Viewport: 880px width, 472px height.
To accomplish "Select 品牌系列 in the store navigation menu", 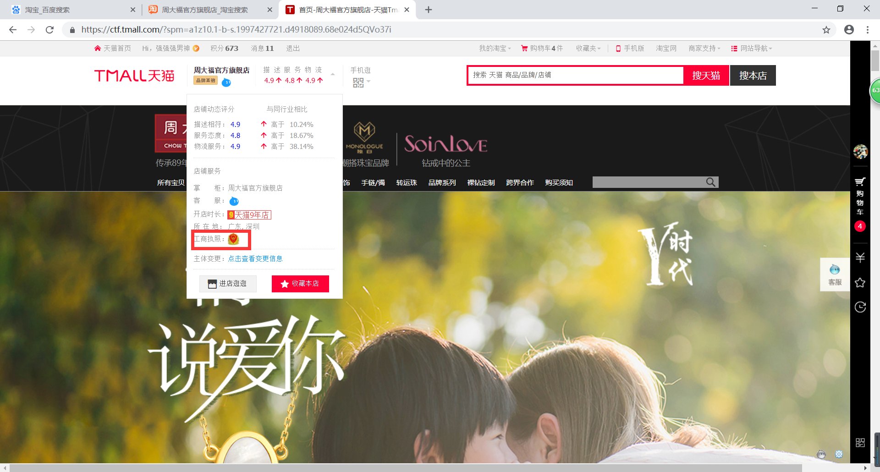I will [441, 182].
